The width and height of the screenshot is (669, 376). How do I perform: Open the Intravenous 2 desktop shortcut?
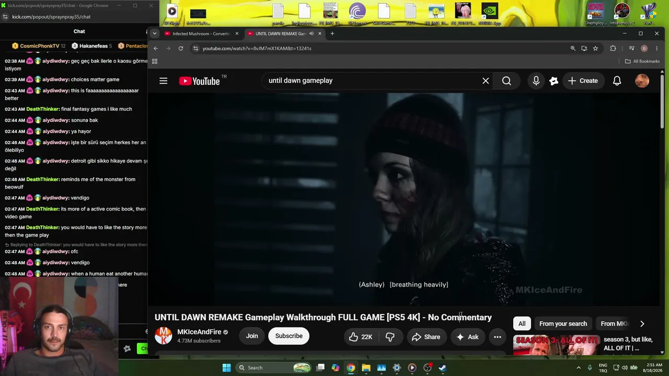point(622,15)
